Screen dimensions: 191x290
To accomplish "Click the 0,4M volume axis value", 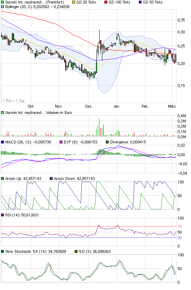I will pyautogui.click(x=182, y=116).
